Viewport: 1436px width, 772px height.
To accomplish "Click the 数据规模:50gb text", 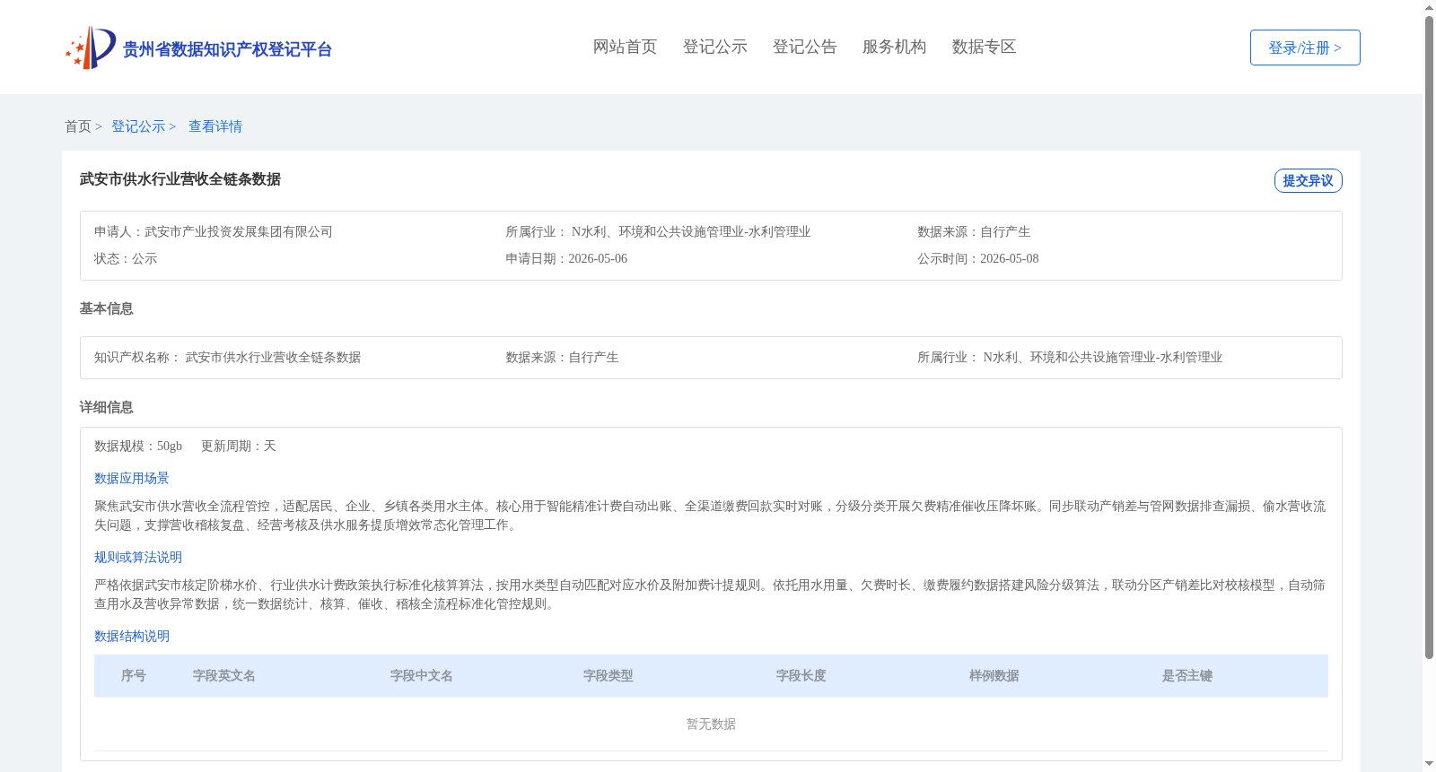I will pyautogui.click(x=138, y=446).
